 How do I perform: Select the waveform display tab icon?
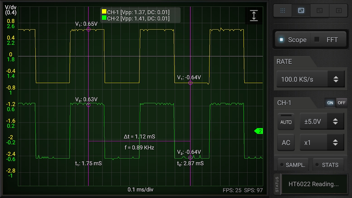(x=301, y=11)
